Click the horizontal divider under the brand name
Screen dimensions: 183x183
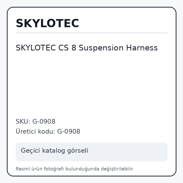[x=92, y=33]
